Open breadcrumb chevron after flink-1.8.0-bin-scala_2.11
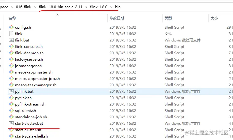 (86, 7)
